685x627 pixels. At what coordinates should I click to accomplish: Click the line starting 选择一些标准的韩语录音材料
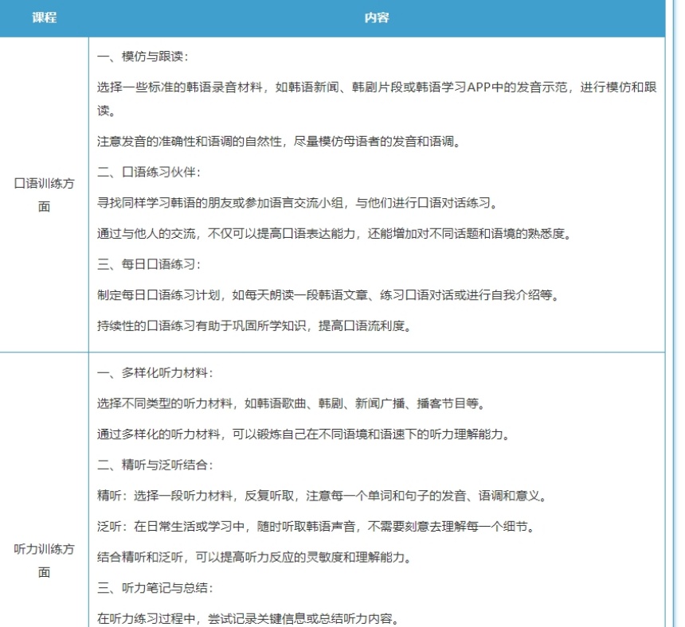pos(377,99)
